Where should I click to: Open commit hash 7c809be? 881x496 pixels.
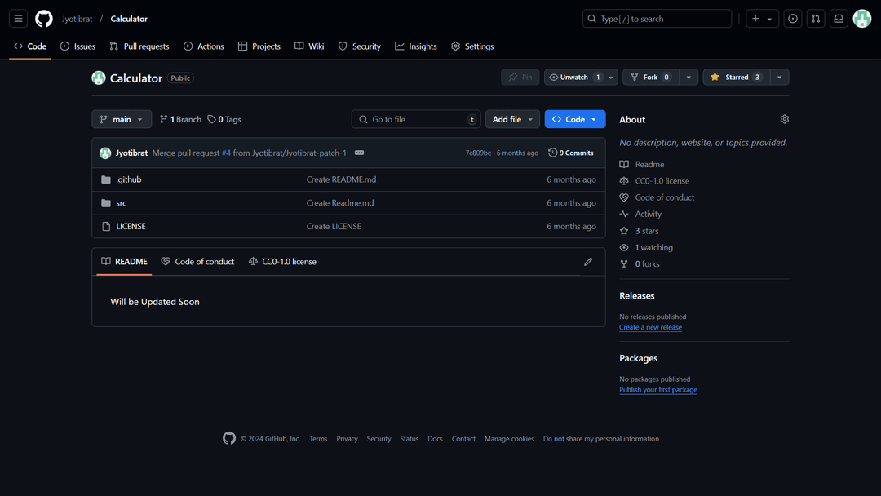(x=478, y=153)
